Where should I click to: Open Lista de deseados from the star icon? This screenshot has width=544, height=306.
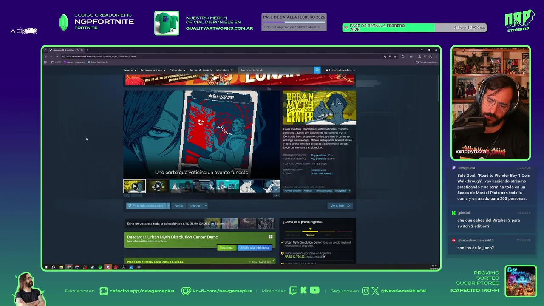(327, 70)
